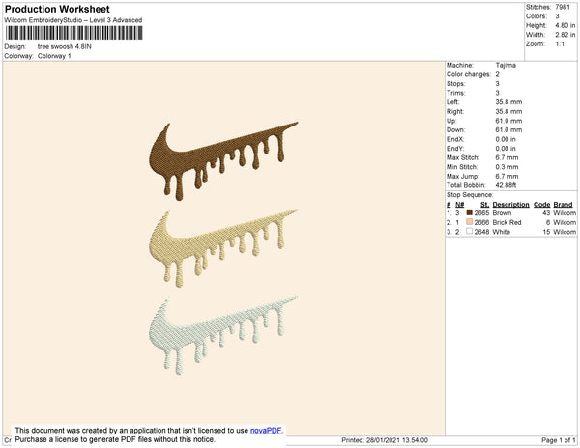Click the Min Stitch value "0.3 mm"
580x448 pixels.
[x=507, y=167]
